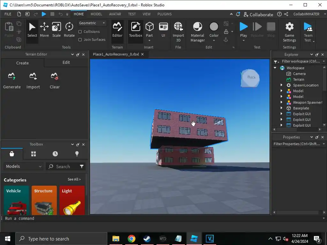Select the Move tool
The image size is (327, 245).
click(x=44, y=30)
